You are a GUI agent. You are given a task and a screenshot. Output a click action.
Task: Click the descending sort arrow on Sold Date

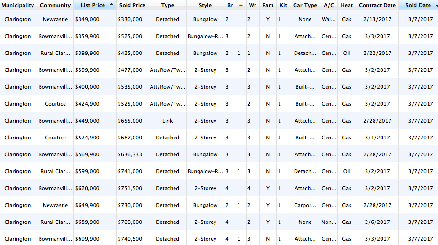tap(437, 6)
